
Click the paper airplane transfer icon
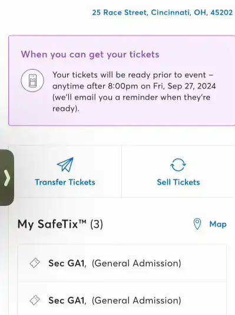click(65, 165)
